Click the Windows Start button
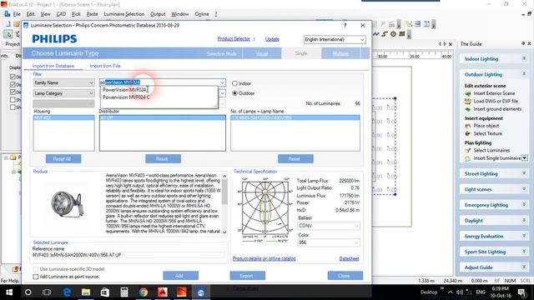The image size is (534, 300). pyautogui.click(x=9, y=292)
